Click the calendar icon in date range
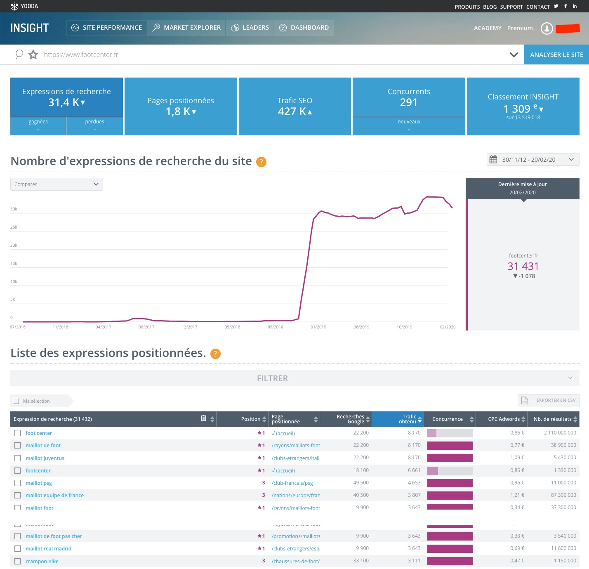 click(x=493, y=160)
